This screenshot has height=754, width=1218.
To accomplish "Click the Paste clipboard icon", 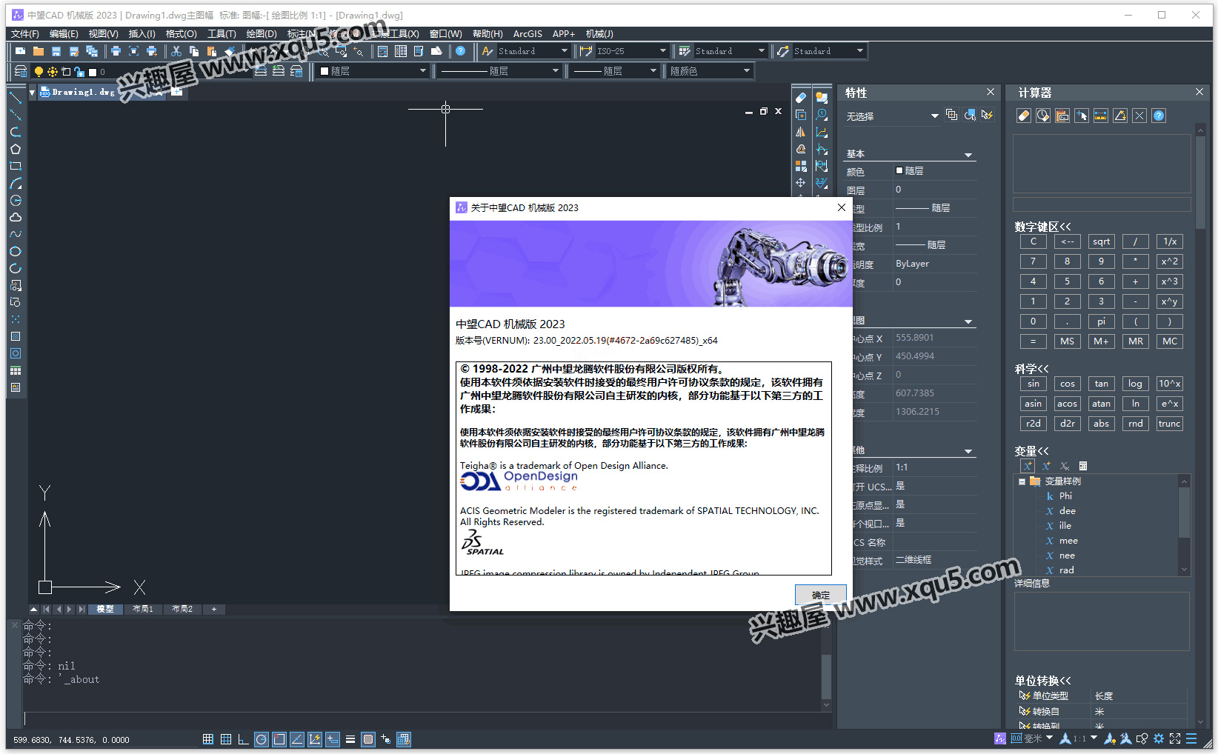I will click(x=212, y=51).
